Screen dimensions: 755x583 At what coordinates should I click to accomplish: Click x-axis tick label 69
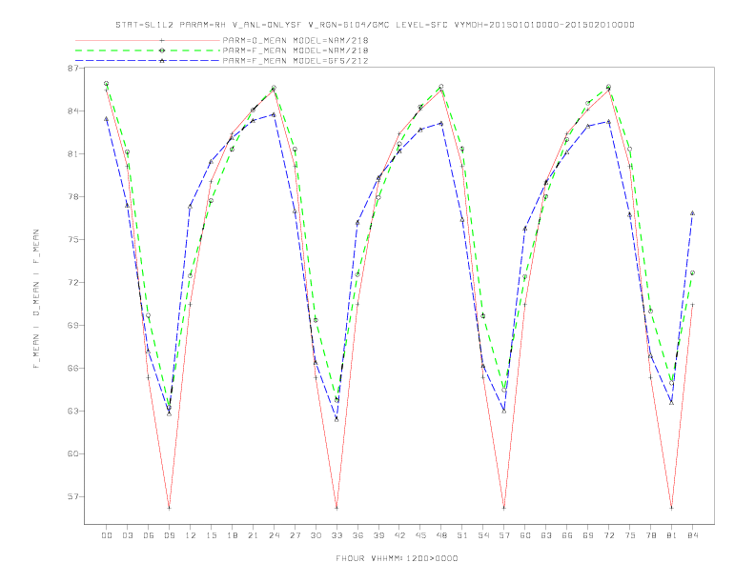click(588, 535)
